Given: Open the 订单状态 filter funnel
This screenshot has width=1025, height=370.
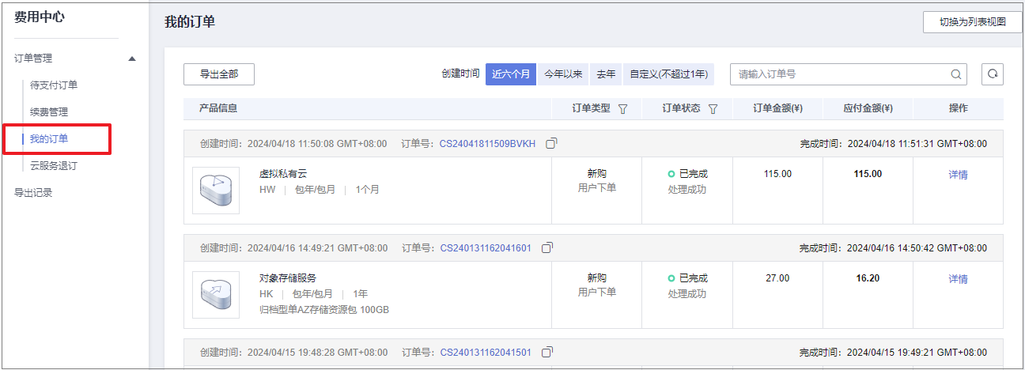Looking at the screenshot, I should pos(713,109).
